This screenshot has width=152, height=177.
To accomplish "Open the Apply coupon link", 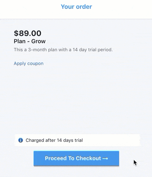I will pyautogui.click(x=29, y=63).
